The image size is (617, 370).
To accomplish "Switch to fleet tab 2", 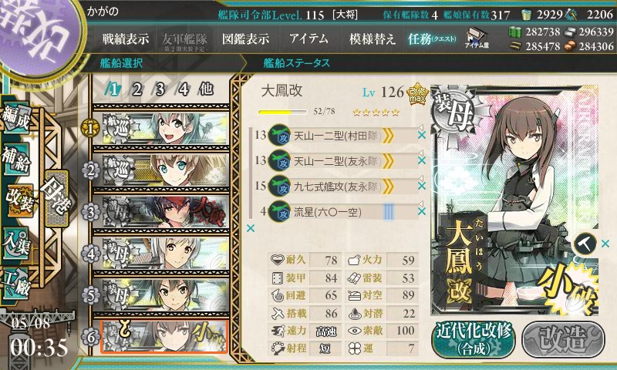I will pyautogui.click(x=137, y=90).
